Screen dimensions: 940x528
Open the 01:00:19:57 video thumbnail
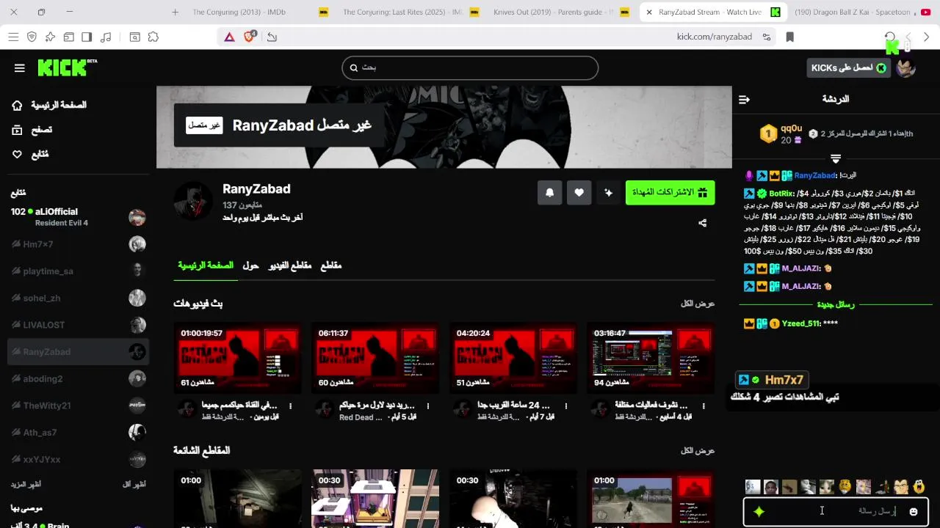(237, 357)
